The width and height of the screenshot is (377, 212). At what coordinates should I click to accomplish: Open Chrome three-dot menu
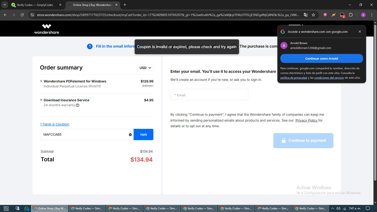click(372, 15)
